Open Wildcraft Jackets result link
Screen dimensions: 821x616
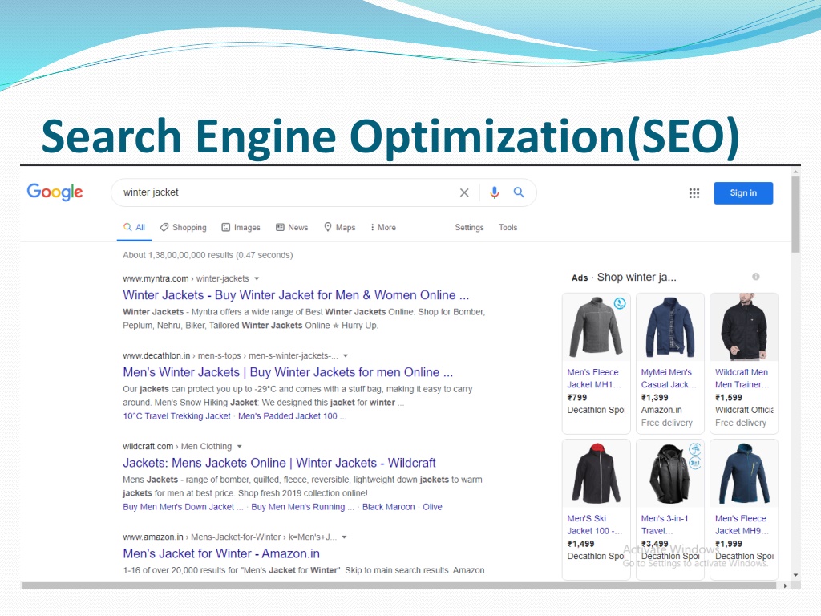click(279, 463)
